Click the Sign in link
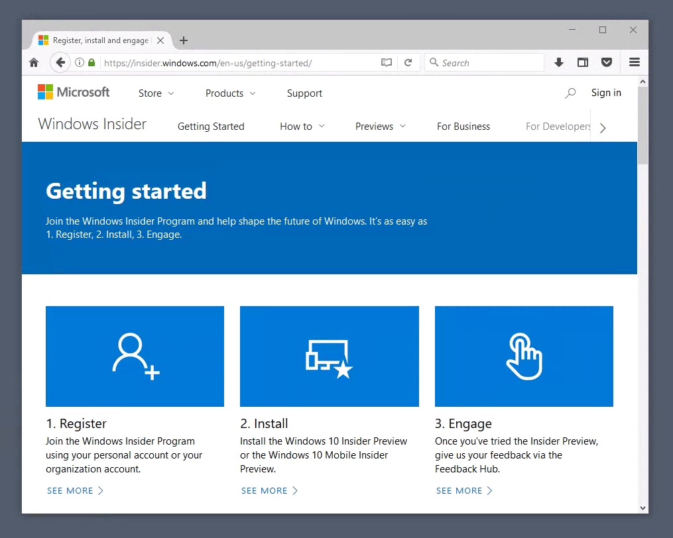Screen dimensions: 673x538 point(606,93)
